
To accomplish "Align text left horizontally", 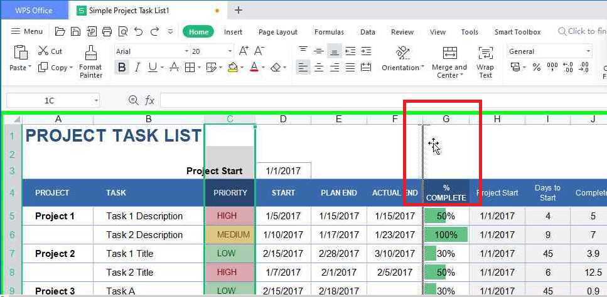I will (x=303, y=68).
